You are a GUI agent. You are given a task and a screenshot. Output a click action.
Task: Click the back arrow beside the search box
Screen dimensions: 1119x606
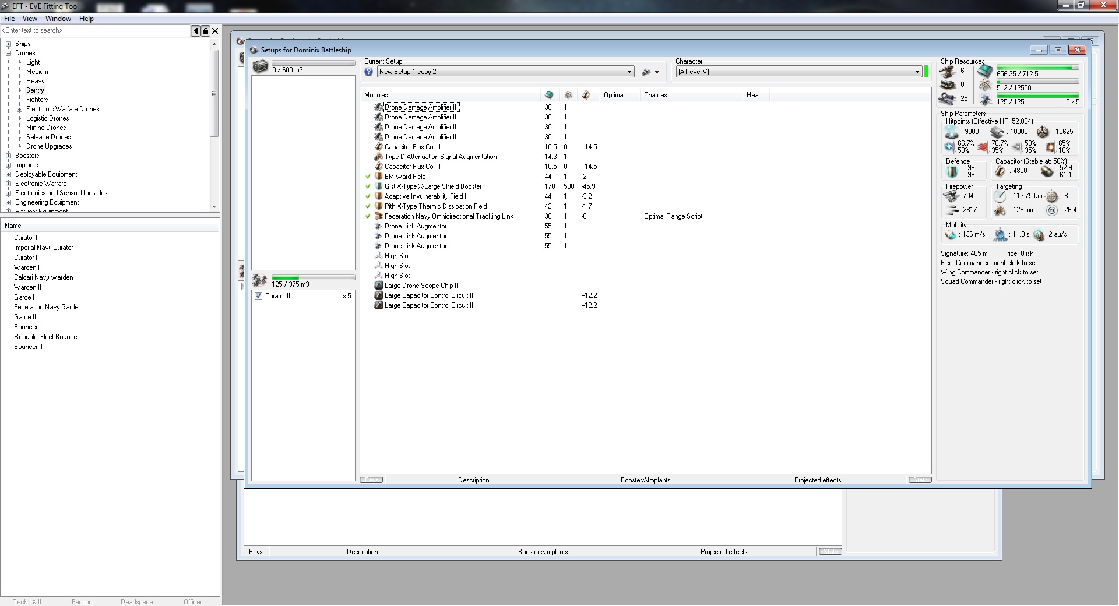196,31
